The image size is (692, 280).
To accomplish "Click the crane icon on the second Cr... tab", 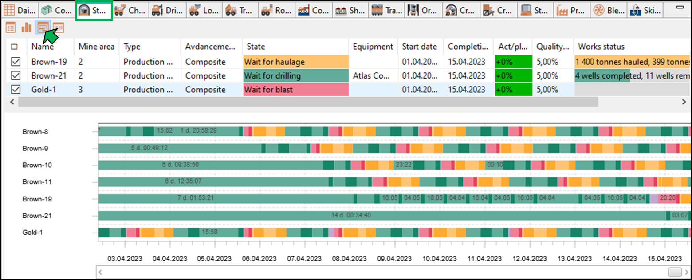I will [488, 10].
